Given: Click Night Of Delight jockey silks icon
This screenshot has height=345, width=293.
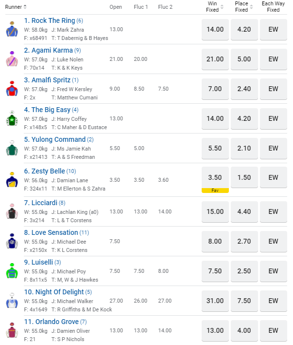Looking at the screenshot, I should (x=12, y=301).
